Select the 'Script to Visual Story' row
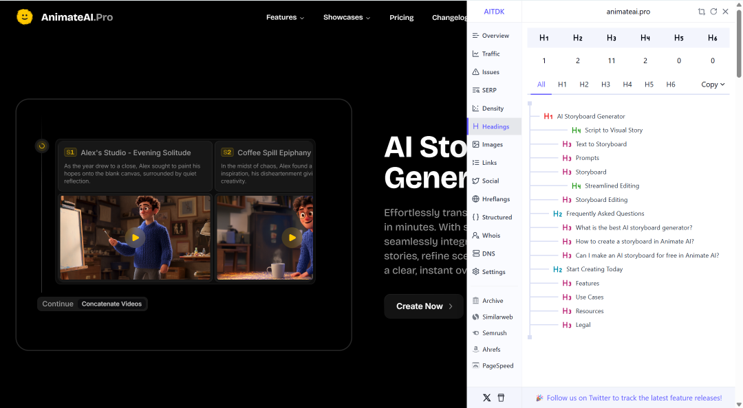This screenshot has height=408, width=743. (x=607, y=131)
